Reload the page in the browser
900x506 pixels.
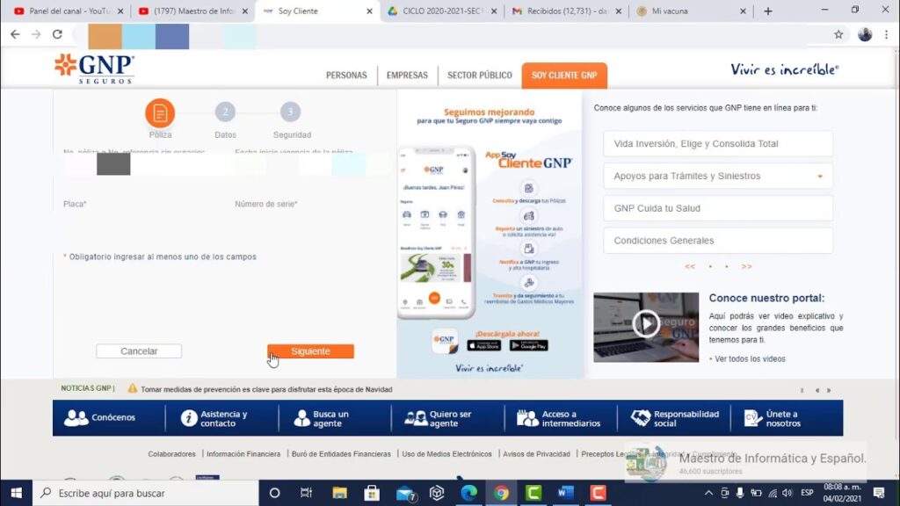[x=57, y=34]
